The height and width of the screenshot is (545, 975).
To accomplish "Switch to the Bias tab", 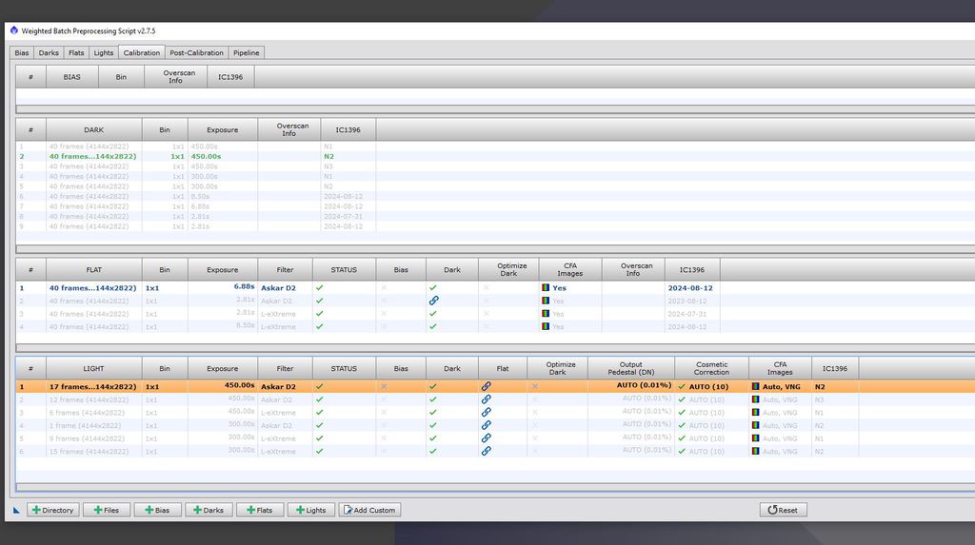I will point(22,53).
